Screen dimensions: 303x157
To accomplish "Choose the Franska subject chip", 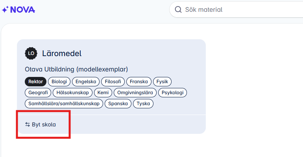I will 139,82.
